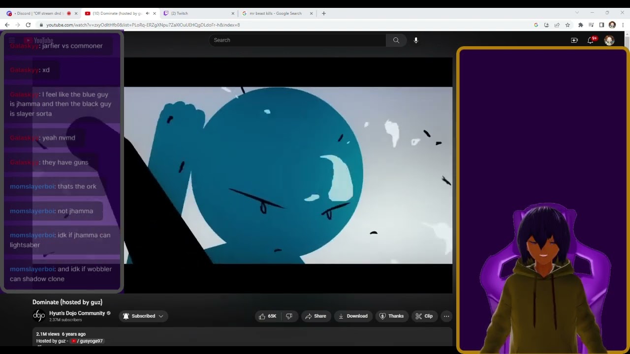Click YouTube search magnifier button
630x354 pixels.
click(x=396, y=40)
